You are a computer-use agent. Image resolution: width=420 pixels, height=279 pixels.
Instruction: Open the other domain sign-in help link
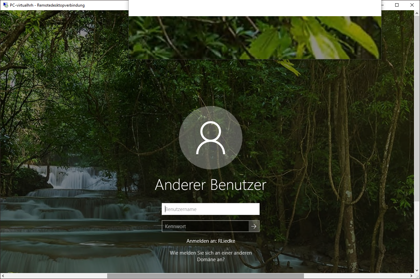click(211, 256)
